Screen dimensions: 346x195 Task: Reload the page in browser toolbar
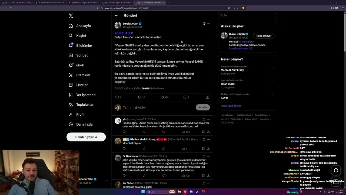[x=11, y=8]
